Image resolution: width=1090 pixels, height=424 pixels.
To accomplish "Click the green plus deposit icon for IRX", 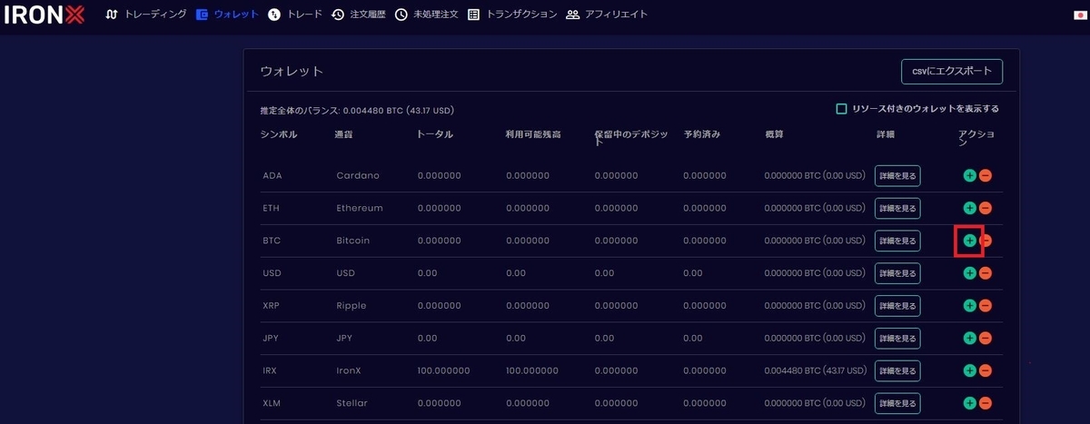I will 969,370.
